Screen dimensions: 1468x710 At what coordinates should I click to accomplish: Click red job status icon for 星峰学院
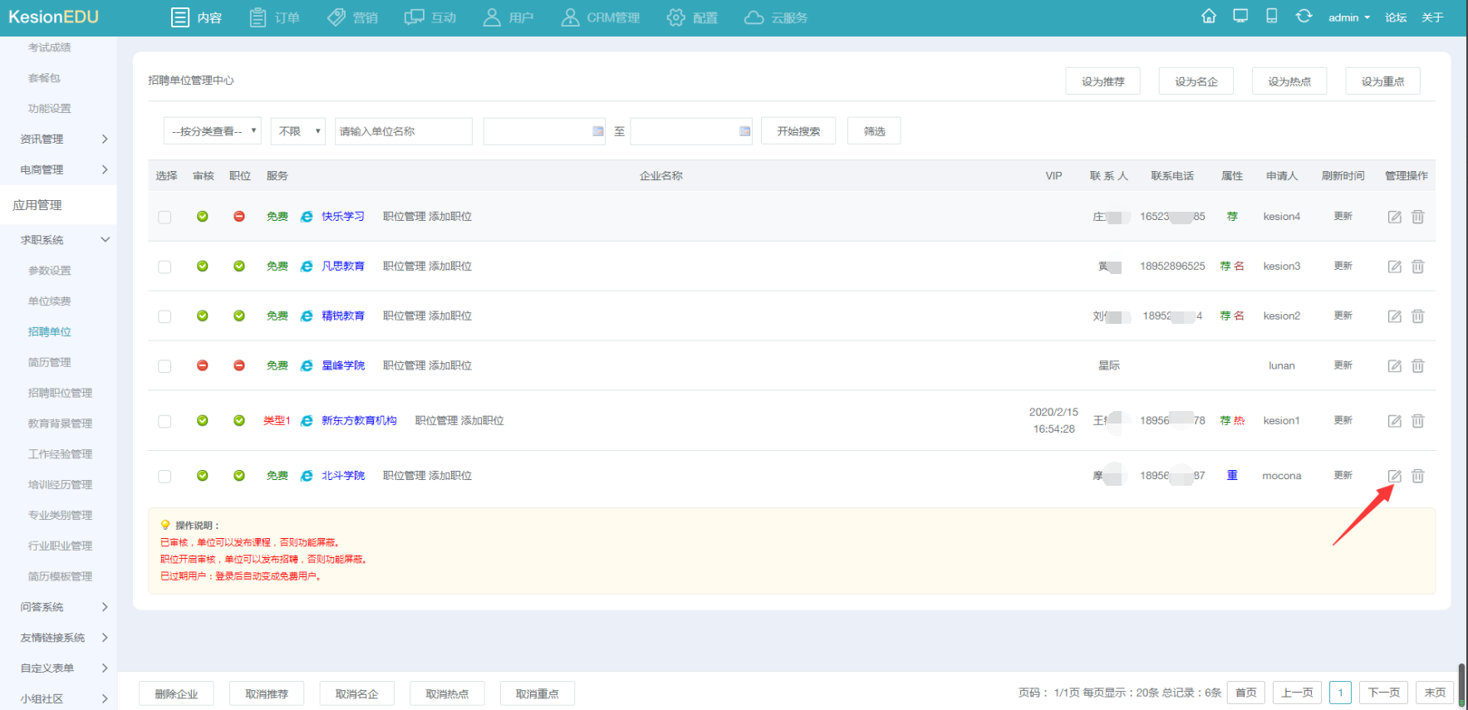tap(239, 365)
